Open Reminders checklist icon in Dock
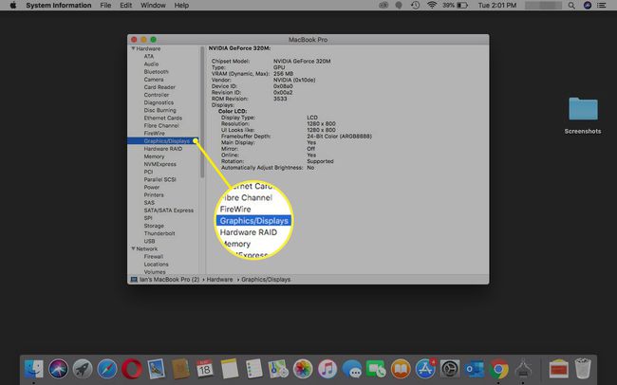The height and width of the screenshot is (385, 617). tap(253, 369)
